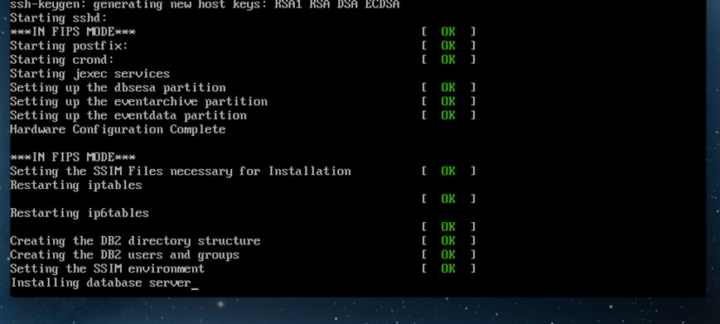Click the blinking cursor after 'database server'
Image resolution: width=720 pixels, height=324 pixels.
point(195,288)
